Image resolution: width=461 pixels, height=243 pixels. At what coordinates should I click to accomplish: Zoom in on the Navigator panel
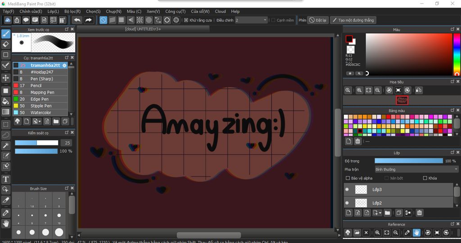pyautogui.click(x=359, y=90)
